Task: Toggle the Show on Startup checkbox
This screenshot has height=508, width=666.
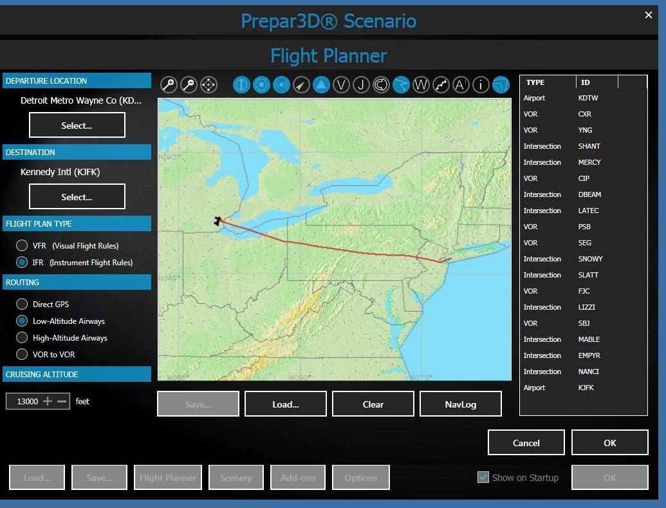Action: [x=483, y=477]
